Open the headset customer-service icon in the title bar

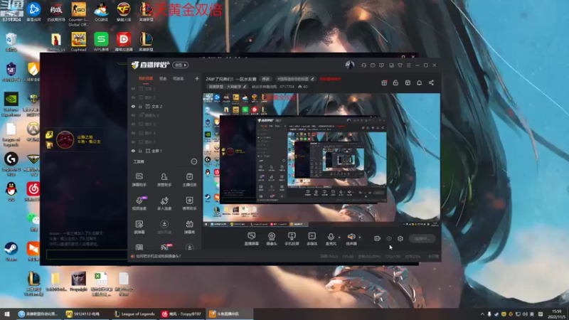363,65
